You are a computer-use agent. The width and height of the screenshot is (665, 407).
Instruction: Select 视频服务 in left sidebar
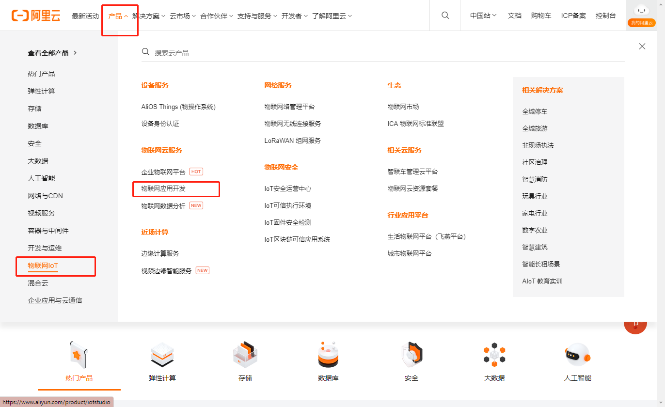42,213
